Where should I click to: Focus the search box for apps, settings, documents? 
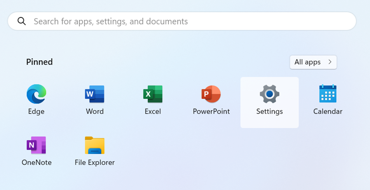click(182, 21)
